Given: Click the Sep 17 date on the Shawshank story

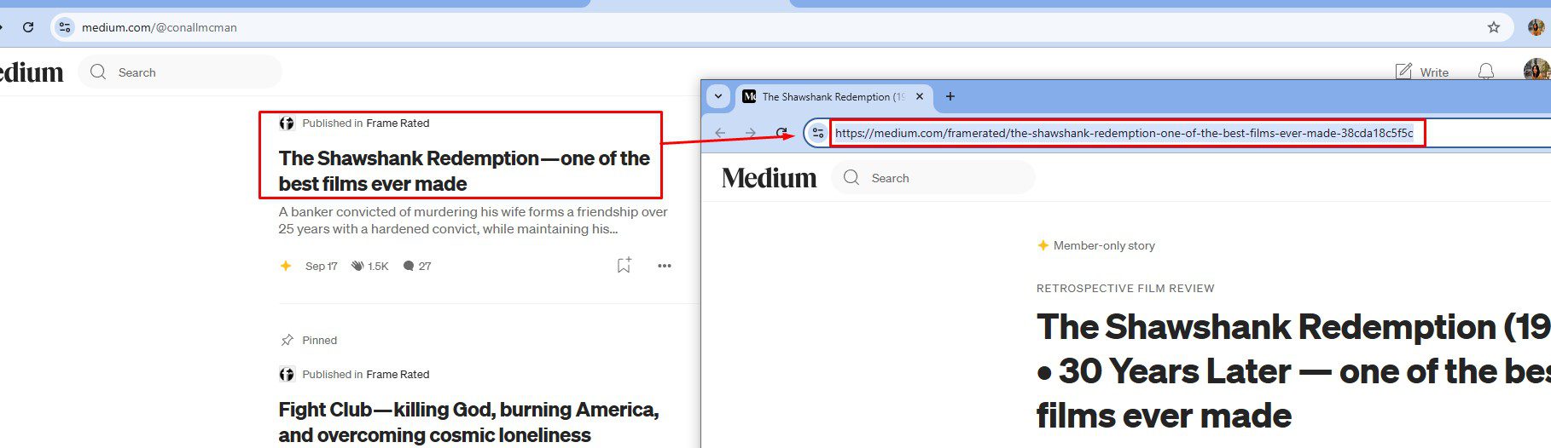Looking at the screenshot, I should click(x=322, y=267).
